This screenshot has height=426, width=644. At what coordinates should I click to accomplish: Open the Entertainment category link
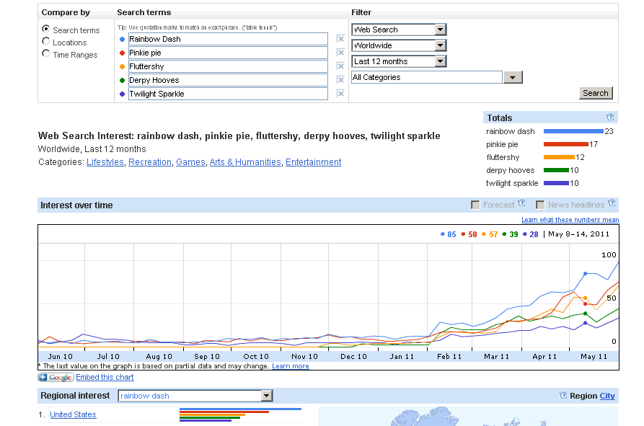pos(314,162)
